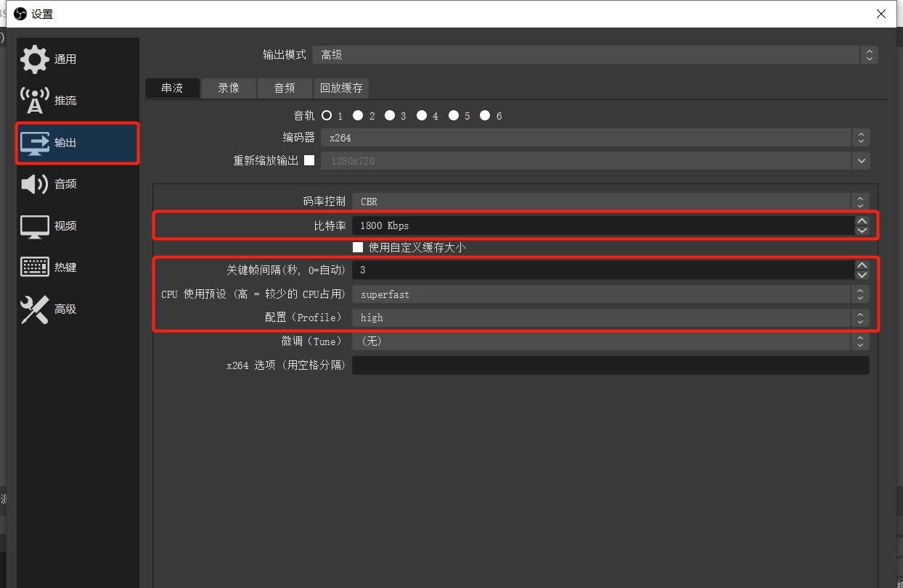Enable the 重新缩放输出 rescale output checkbox
Screen dimensions: 903x588
[x=309, y=160]
